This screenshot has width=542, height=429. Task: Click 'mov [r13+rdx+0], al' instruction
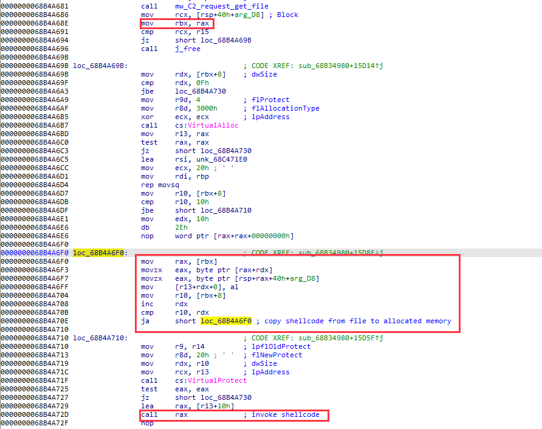tap(190, 287)
